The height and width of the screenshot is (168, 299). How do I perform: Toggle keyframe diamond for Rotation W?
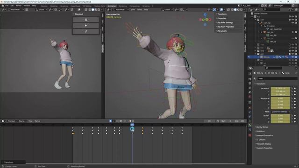(295, 98)
